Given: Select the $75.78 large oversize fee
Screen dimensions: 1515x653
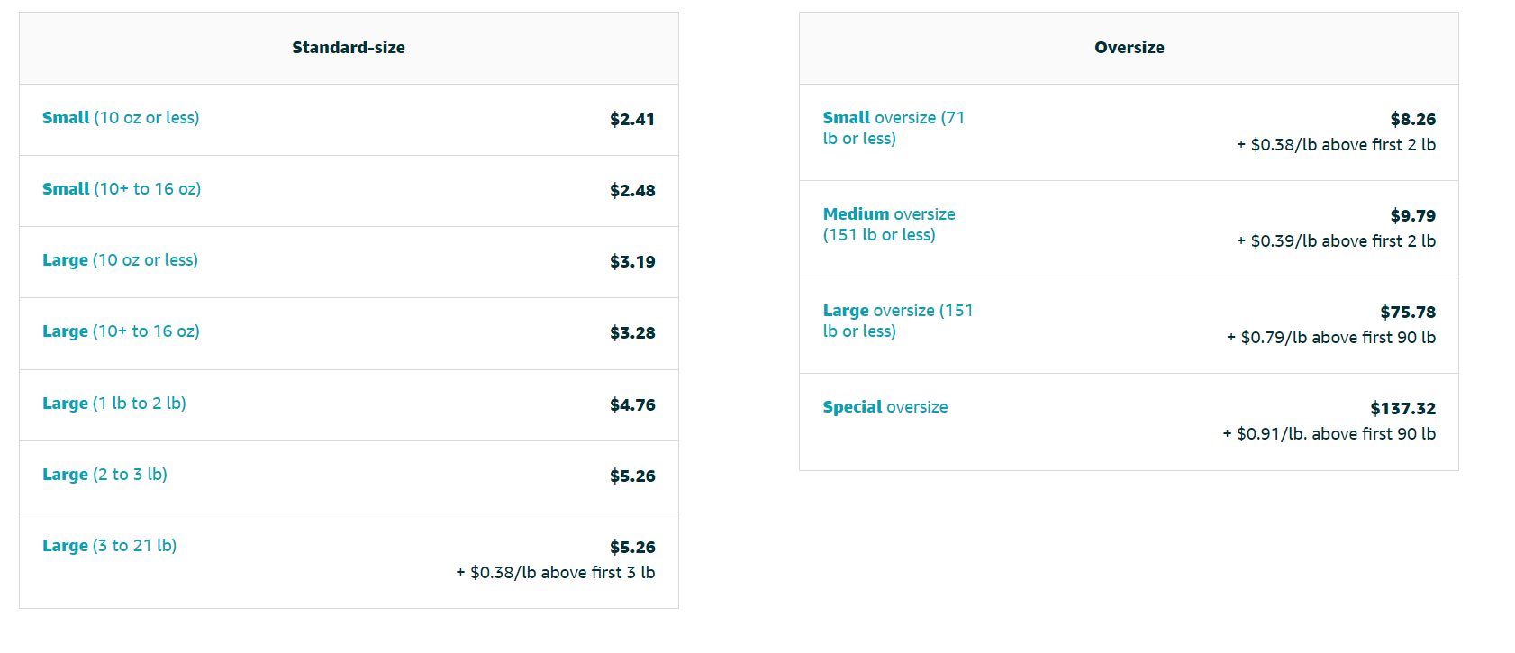Looking at the screenshot, I should click(1408, 313).
